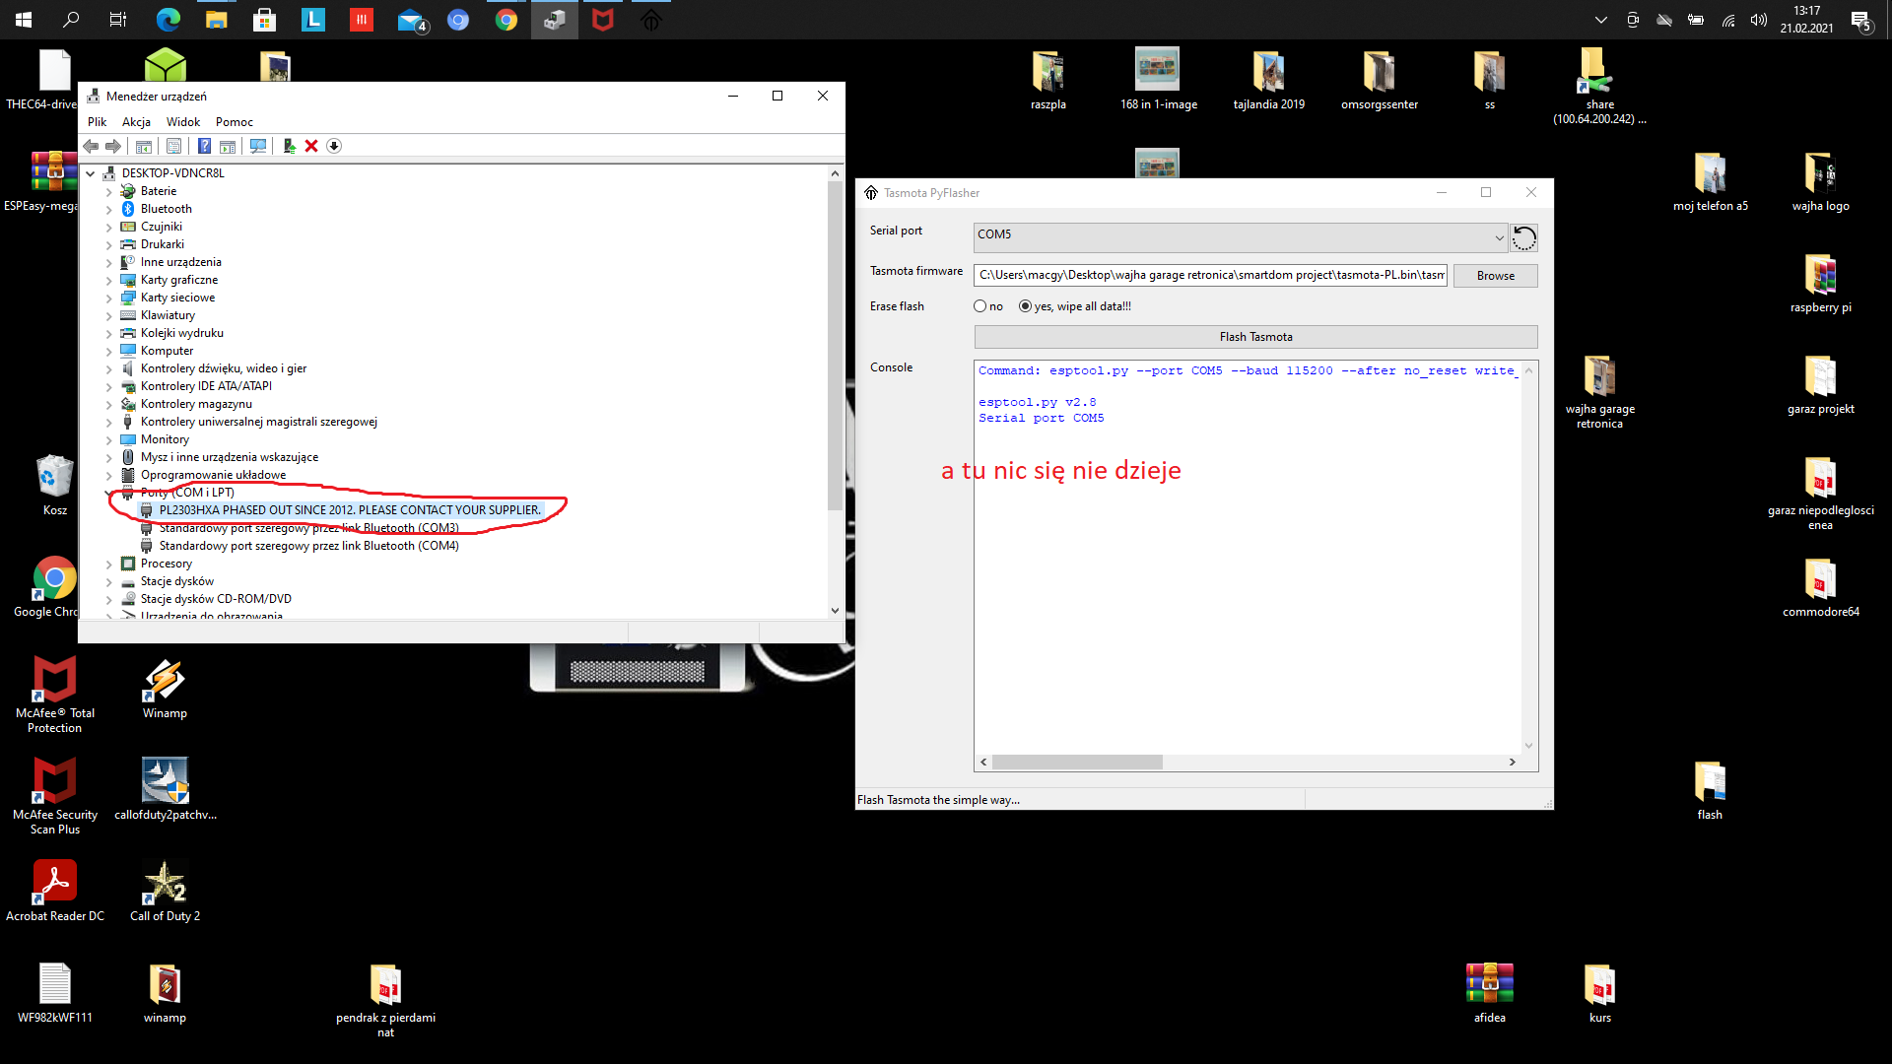Select 'yes, wipe all data' option
Viewport: 1892px width, 1064px height.
(1026, 306)
